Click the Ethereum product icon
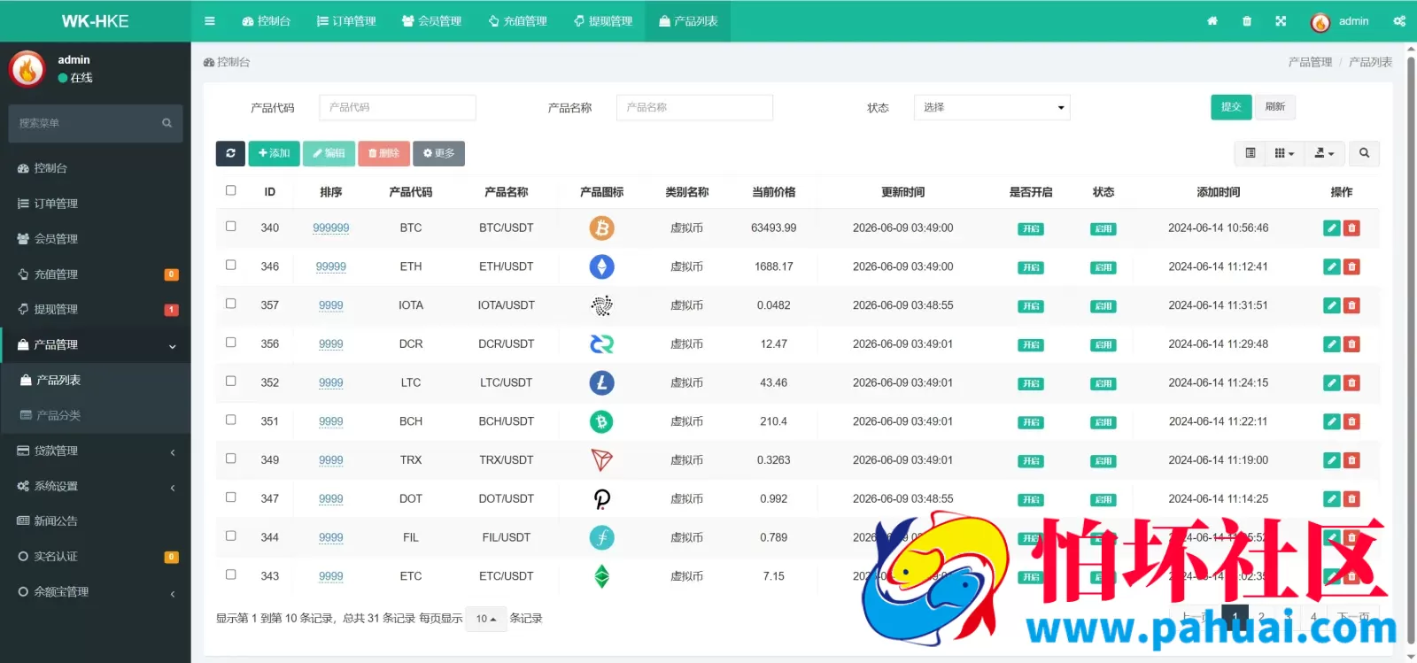The height and width of the screenshot is (663, 1417). coord(602,266)
